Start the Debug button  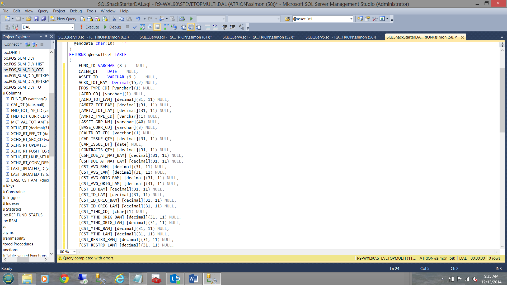pos(112,27)
